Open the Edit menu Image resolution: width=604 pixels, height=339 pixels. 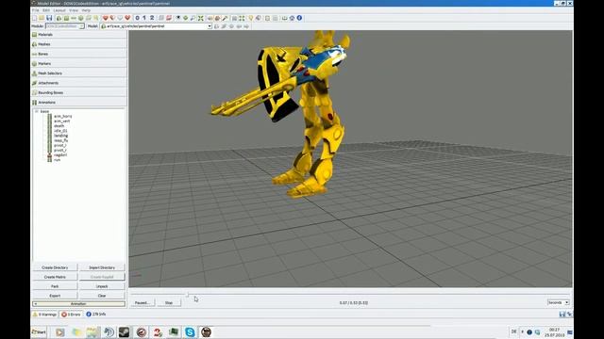point(46,10)
